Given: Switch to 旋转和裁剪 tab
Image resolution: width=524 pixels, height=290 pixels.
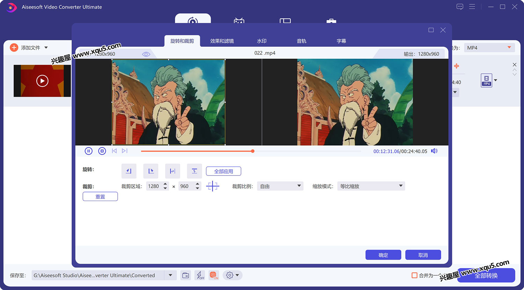Looking at the screenshot, I should [x=182, y=41].
